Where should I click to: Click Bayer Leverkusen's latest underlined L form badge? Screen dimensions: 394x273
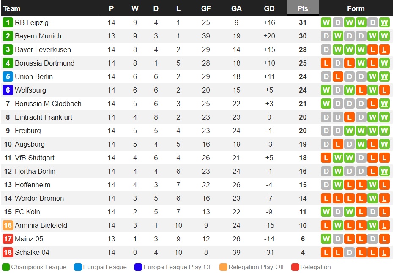click(x=384, y=50)
